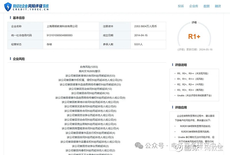Click R0、R0+、R0++ (未发现风险) legend row

pyautogui.click(x=193, y=74)
